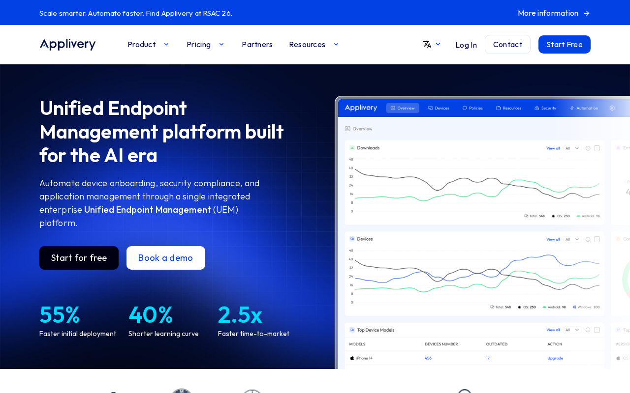
Task: Click the black Start for free button
Action: click(x=79, y=258)
